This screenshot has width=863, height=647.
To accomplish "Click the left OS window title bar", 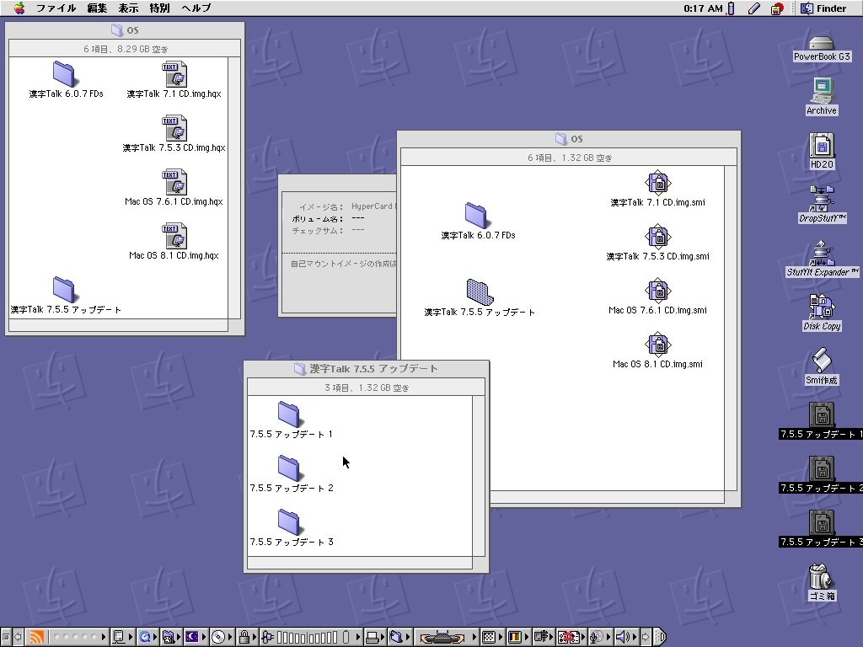I will pos(125,30).
